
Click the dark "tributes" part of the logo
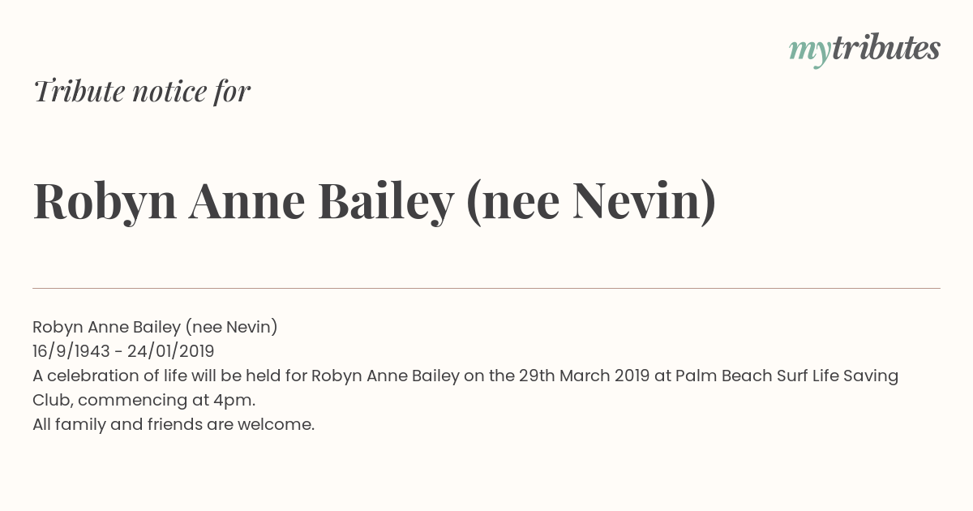point(885,49)
